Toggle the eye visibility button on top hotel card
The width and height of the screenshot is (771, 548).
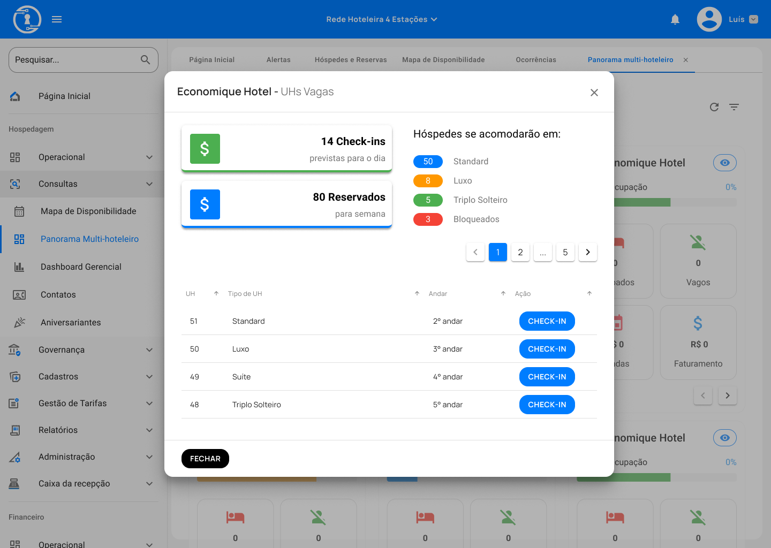[724, 163]
